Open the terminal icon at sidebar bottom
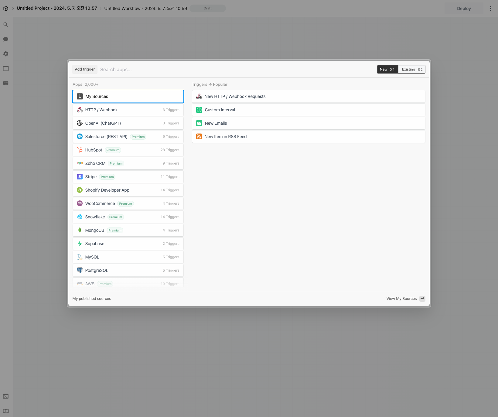Screen dimensions: 498x417 [x=6, y=396]
